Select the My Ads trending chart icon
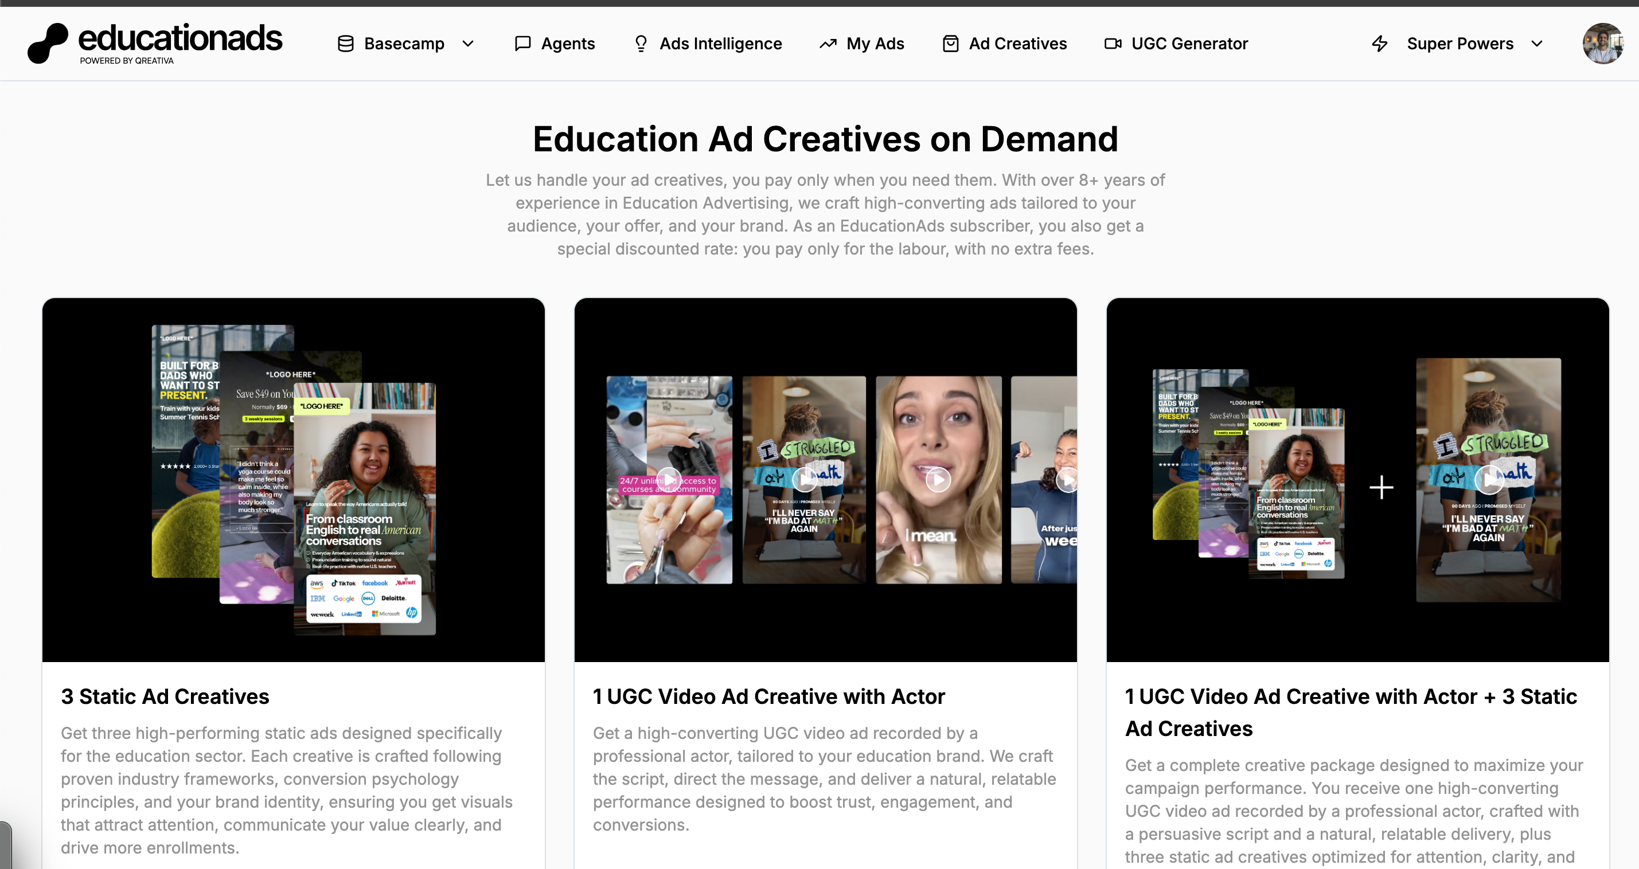The image size is (1639, 869). (827, 43)
